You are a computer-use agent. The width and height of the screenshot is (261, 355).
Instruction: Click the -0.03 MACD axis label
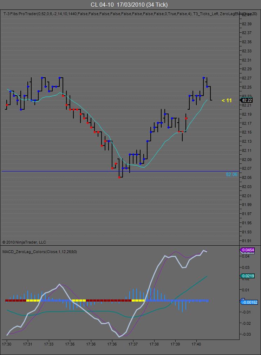(x=246, y=334)
